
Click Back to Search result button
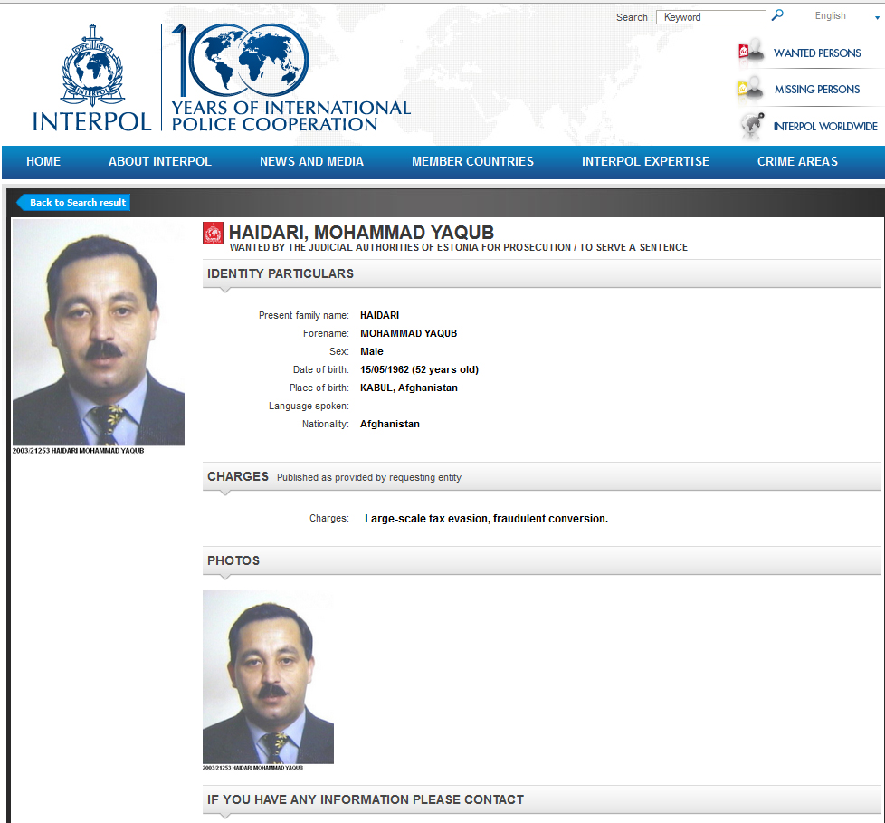coord(76,203)
